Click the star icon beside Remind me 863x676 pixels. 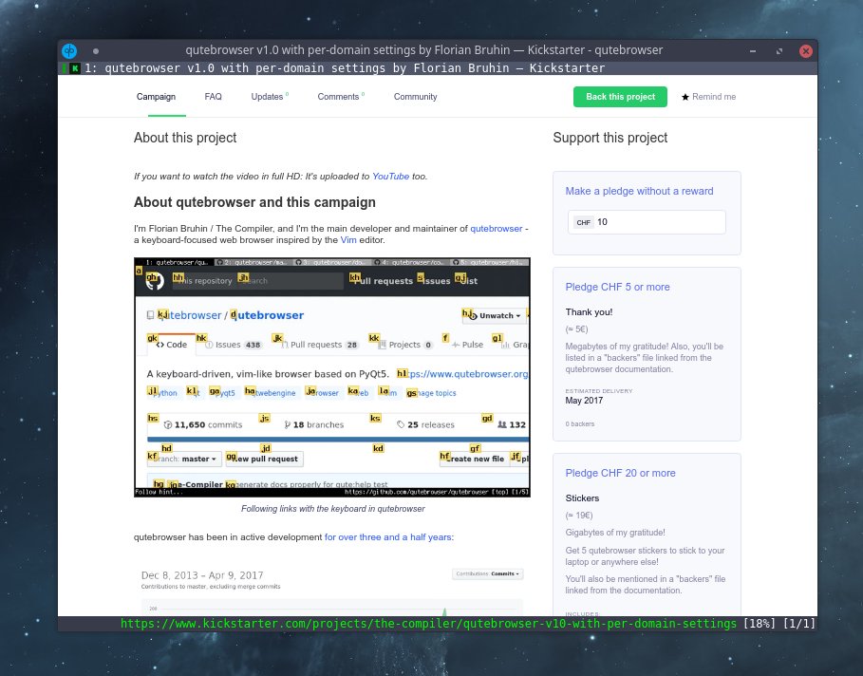(x=685, y=97)
